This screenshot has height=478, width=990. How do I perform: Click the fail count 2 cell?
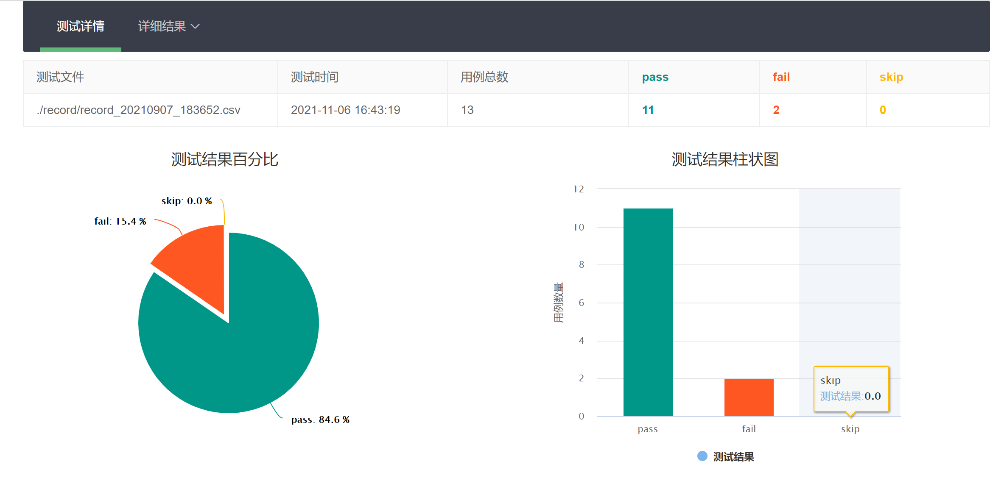click(776, 110)
